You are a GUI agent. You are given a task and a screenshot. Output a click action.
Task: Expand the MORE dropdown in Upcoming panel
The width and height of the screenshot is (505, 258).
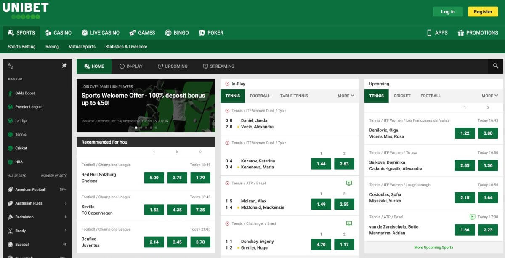489,96
